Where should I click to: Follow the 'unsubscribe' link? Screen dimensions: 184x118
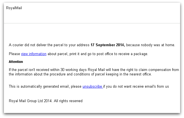pyautogui.click(x=93, y=87)
